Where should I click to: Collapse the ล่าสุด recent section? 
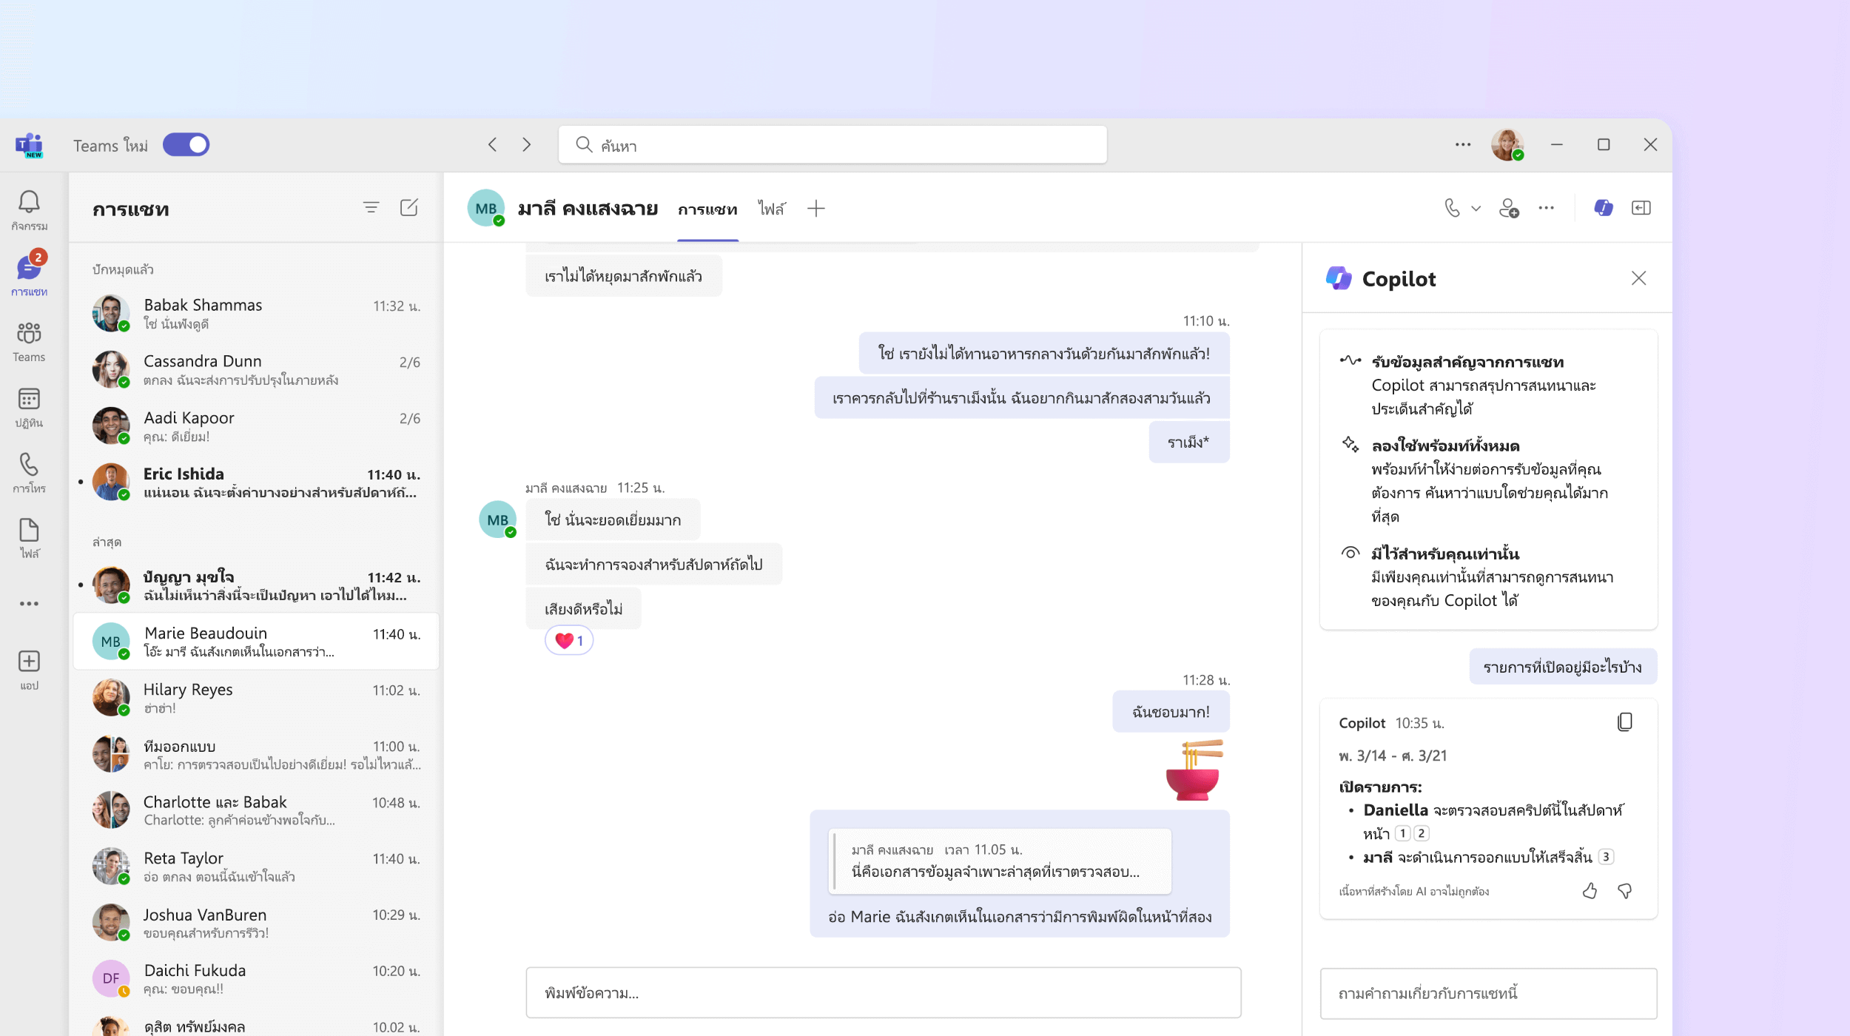(107, 542)
